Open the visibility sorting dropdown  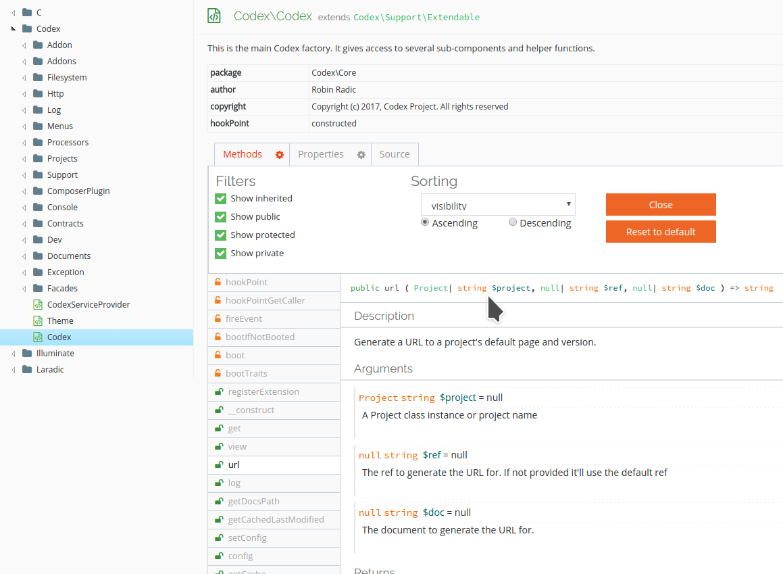[498, 205]
